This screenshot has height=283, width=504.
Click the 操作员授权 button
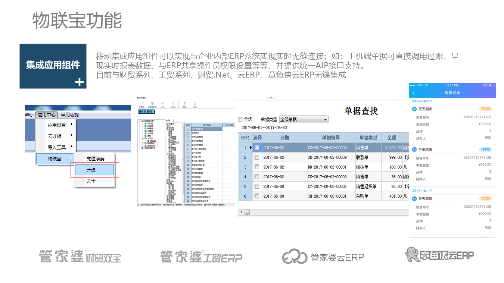(146, 111)
